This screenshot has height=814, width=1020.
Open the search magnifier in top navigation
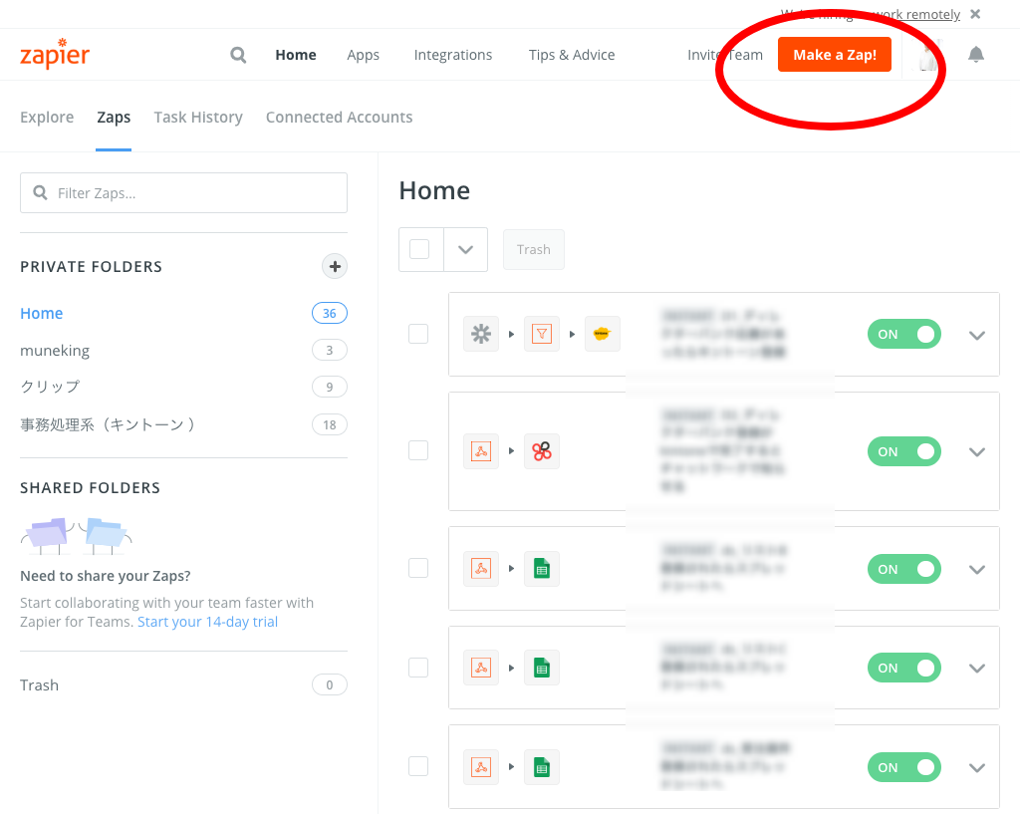click(x=238, y=55)
